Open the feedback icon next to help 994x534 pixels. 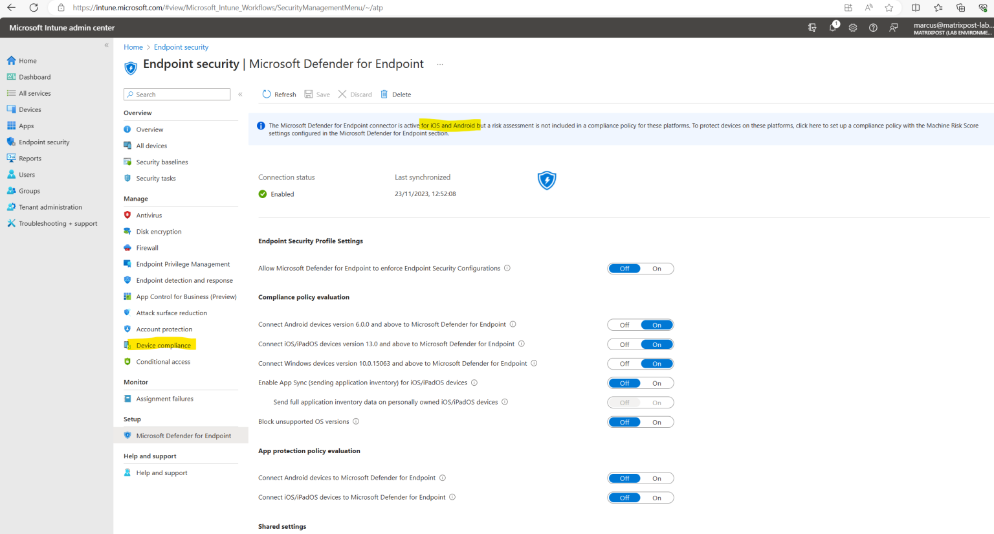click(894, 28)
